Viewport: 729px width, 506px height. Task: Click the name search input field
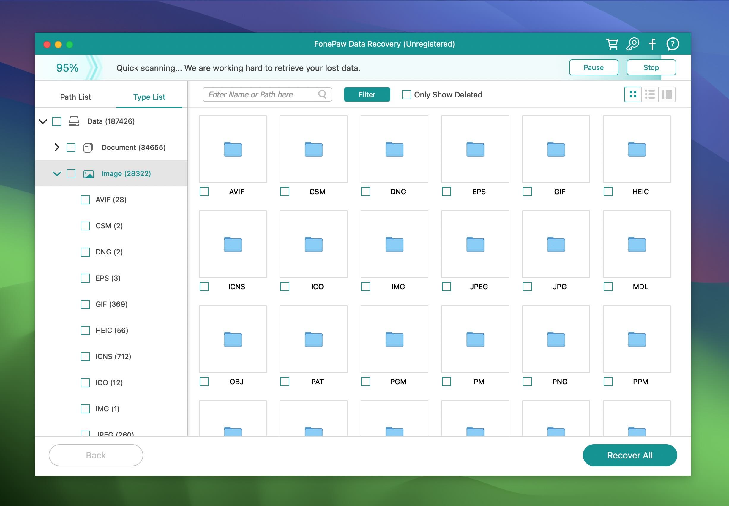click(x=266, y=94)
